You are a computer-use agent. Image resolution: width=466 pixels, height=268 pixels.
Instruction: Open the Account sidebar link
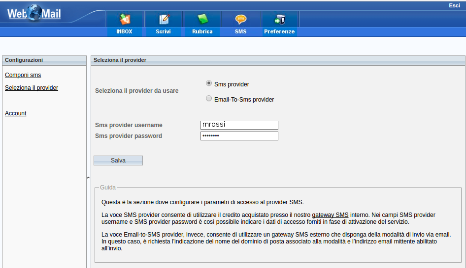[15, 113]
